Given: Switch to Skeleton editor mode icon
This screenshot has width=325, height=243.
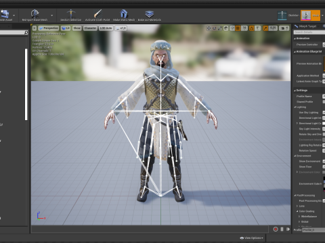Looking at the screenshot, I should tap(282, 16).
